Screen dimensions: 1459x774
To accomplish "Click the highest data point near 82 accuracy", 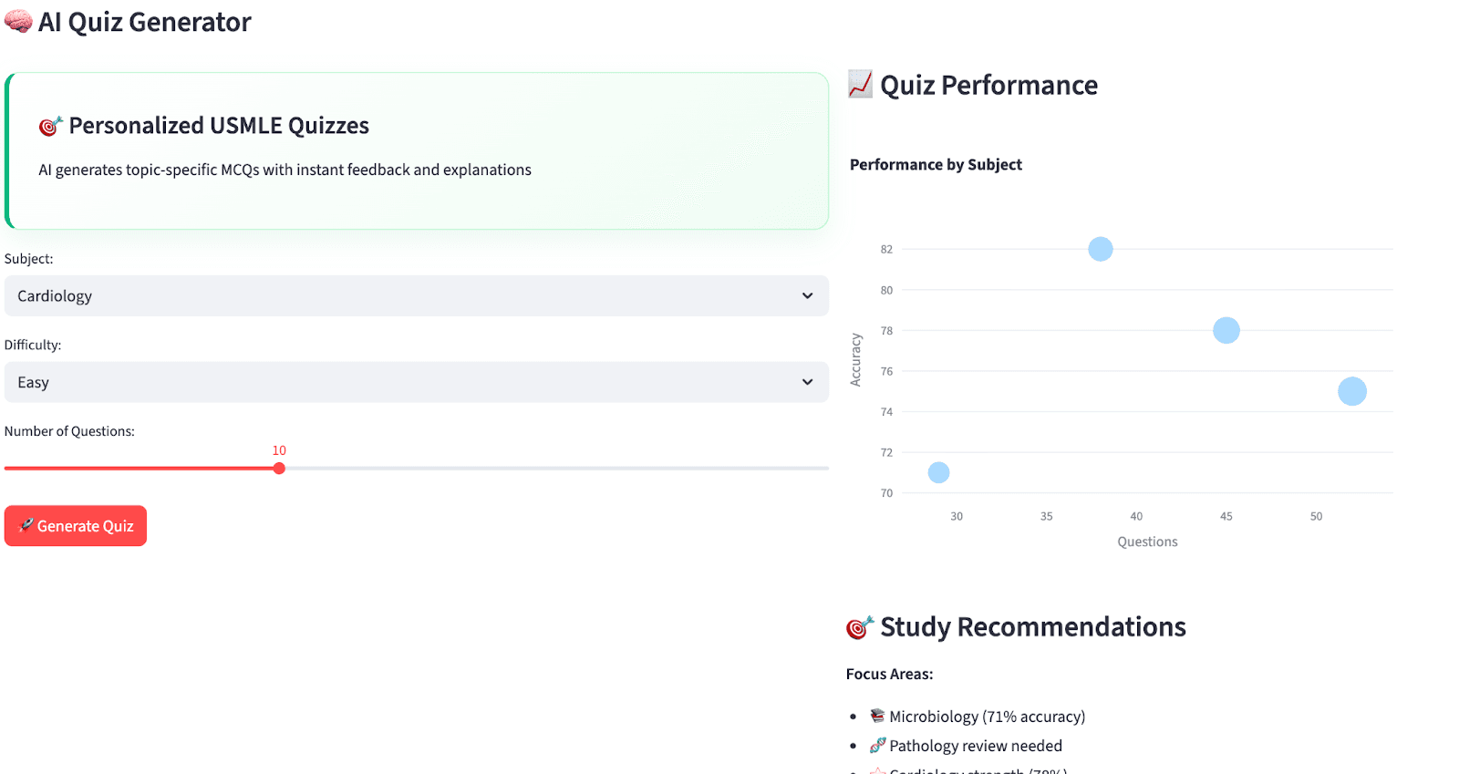I will (1100, 248).
